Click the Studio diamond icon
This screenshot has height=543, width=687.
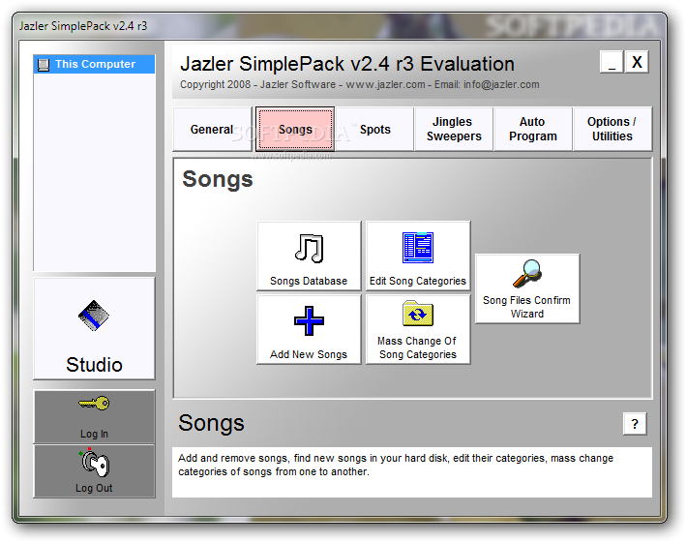pos(94,316)
